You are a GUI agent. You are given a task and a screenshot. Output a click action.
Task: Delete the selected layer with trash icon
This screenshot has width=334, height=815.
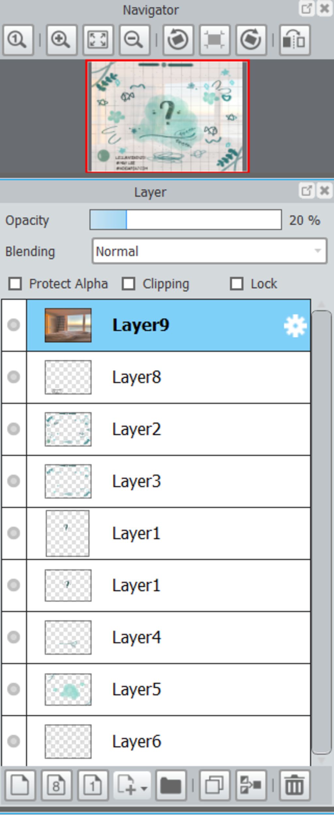point(295,785)
